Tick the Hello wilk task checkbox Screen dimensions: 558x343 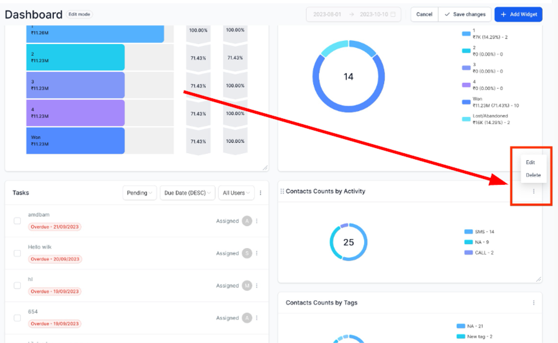(x=17, y=253)
